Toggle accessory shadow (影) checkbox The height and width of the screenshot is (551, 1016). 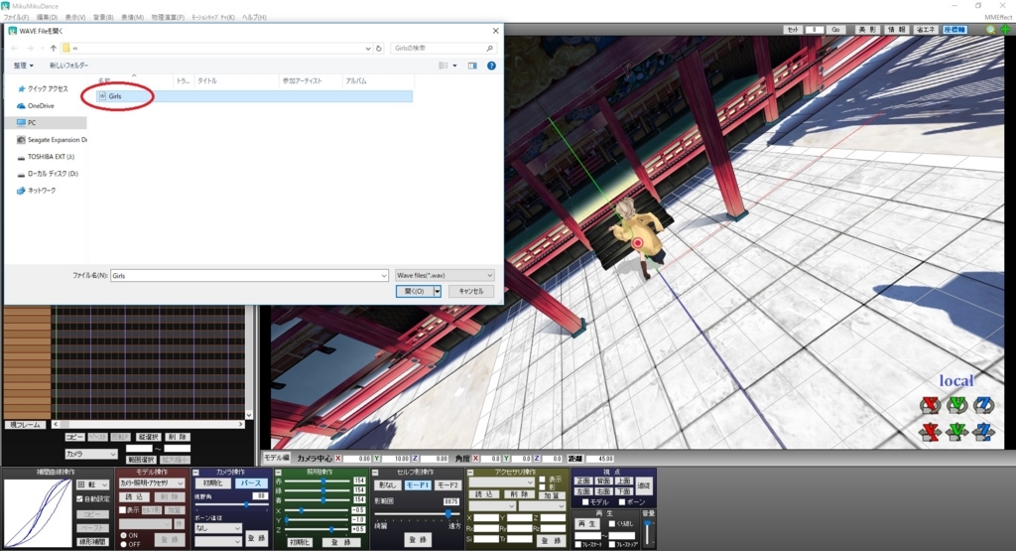[542, 486]
